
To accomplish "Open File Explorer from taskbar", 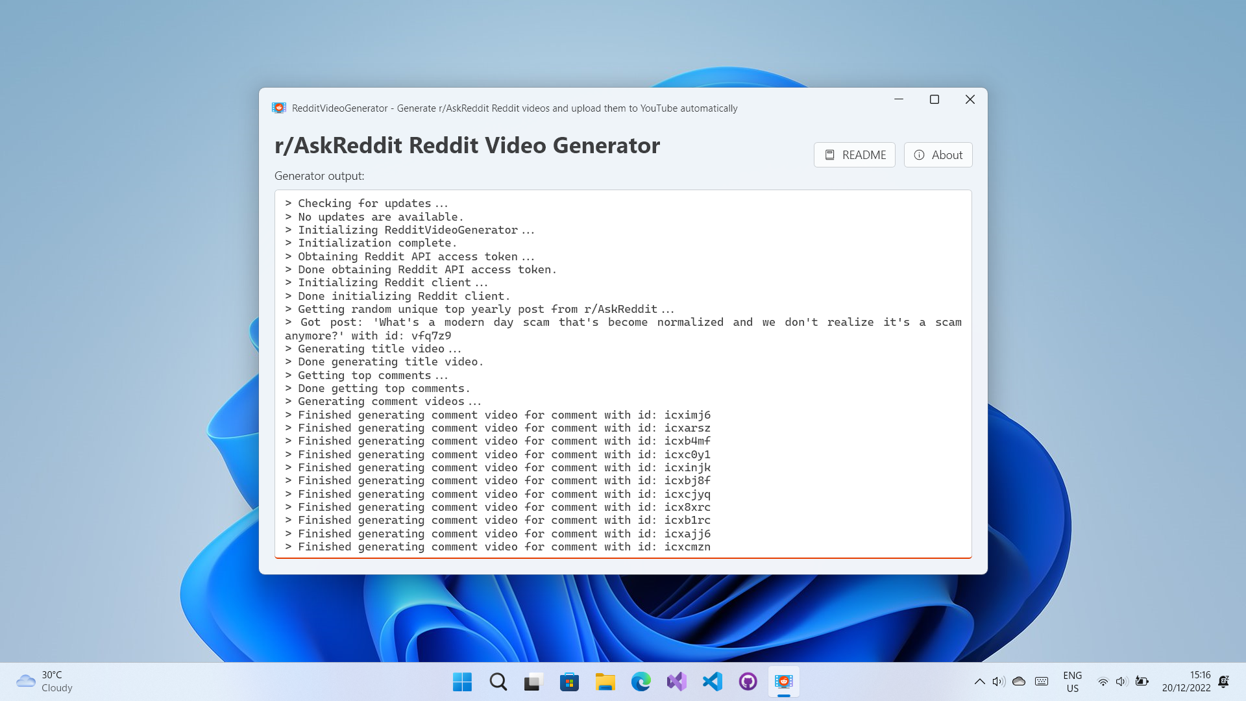I will (x=605, y=682).
